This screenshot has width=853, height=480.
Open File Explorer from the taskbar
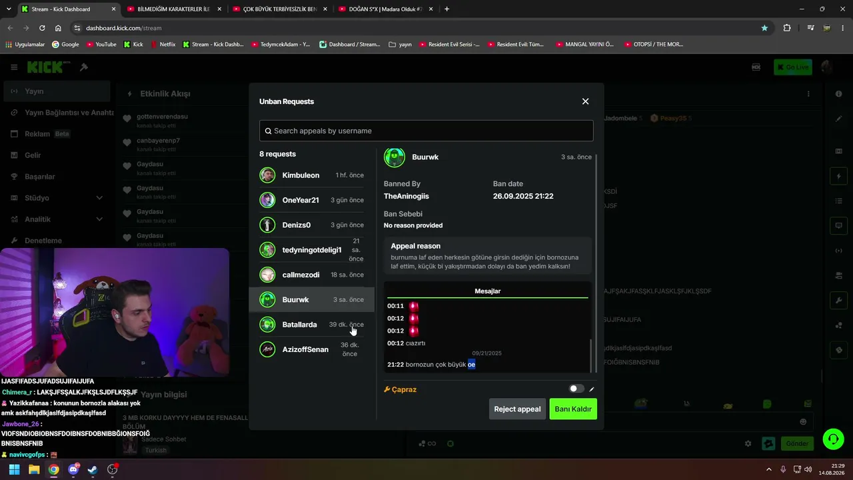point(34,469)
